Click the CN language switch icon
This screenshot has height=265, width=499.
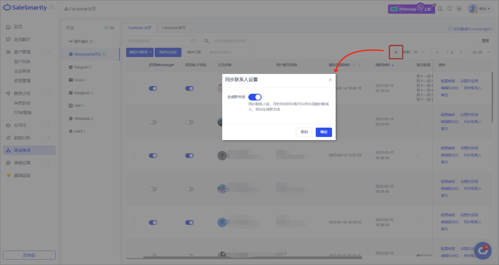coord(459,9)
